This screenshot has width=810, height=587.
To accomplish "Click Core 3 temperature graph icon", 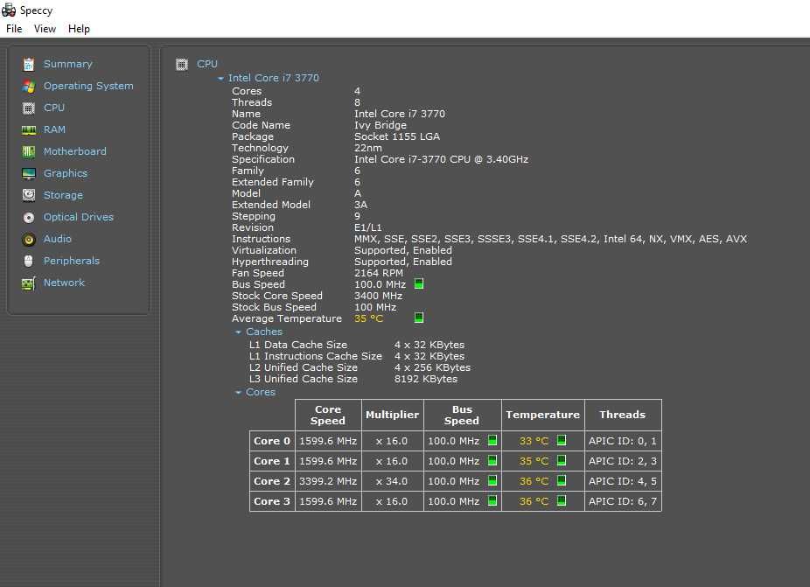I will (562, 500).
